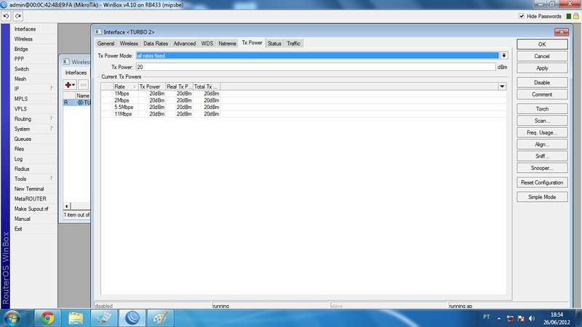Sort by the Rate column header
This screenshot has height=327, width=582.
[125, 86]
